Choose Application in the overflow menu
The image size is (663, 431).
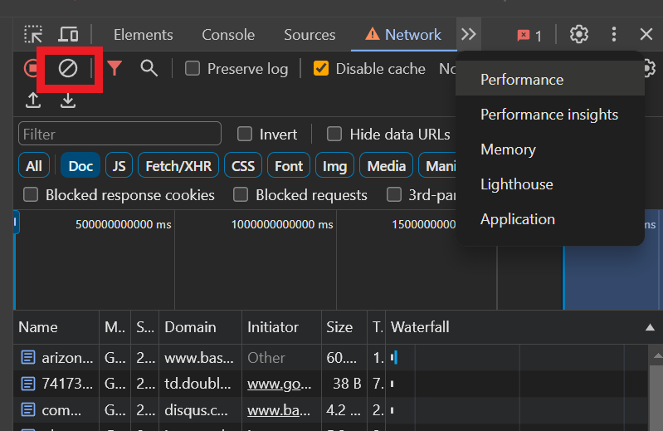tap(518, 219)
